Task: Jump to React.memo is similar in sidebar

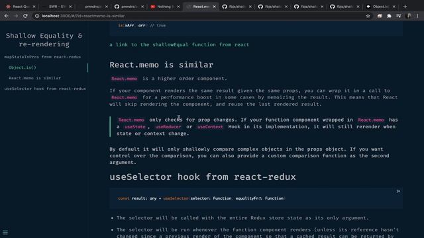Action: [34, 78]
